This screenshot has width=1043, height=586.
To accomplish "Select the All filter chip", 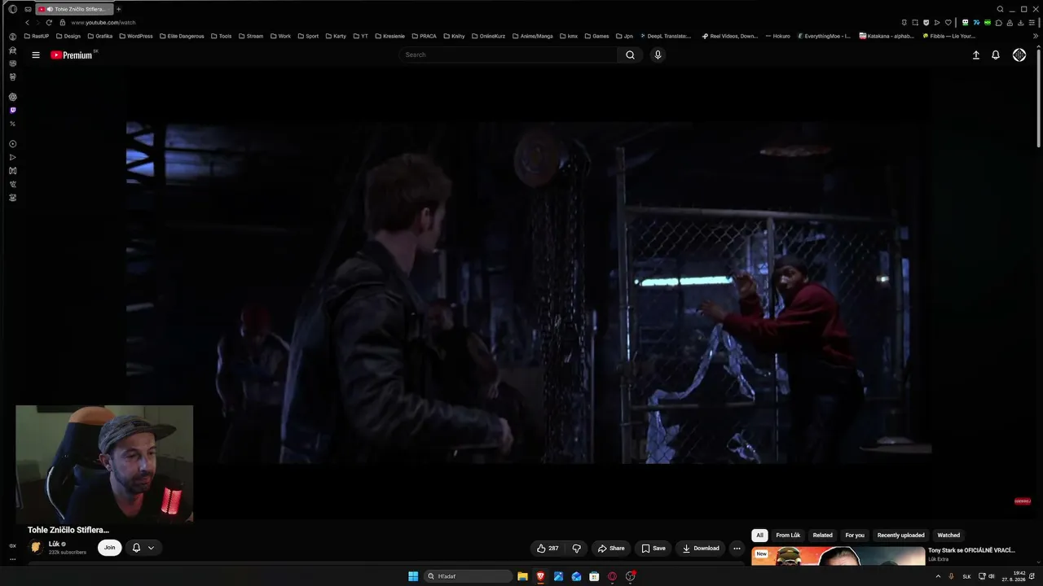I will [x=759, y=536].
